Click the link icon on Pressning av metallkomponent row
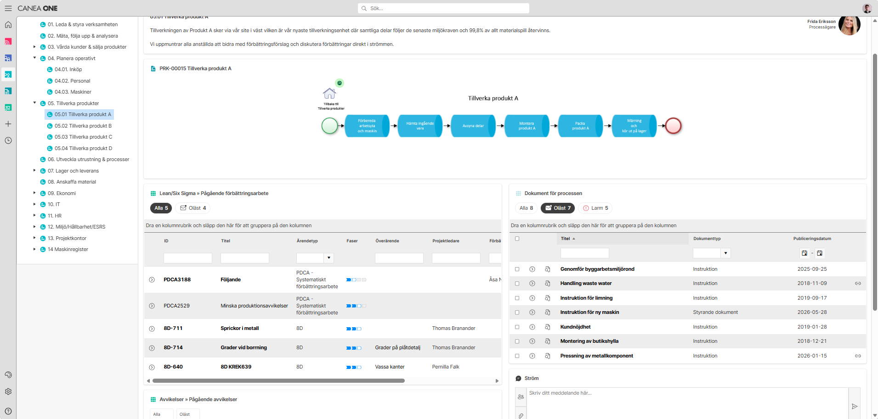The image size is (878, 419). pos(858,356)
